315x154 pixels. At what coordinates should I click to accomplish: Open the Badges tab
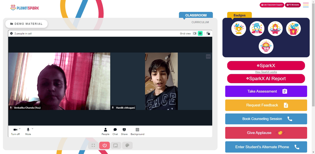pyautogui.click(x=239, y=15)
